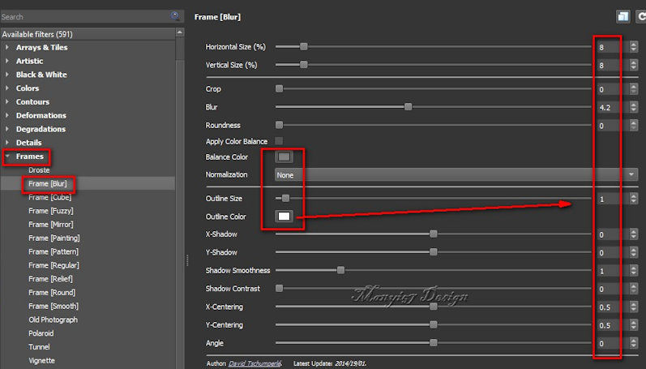Click the Search filters input field
646x369 pixels.
point(85,16)
